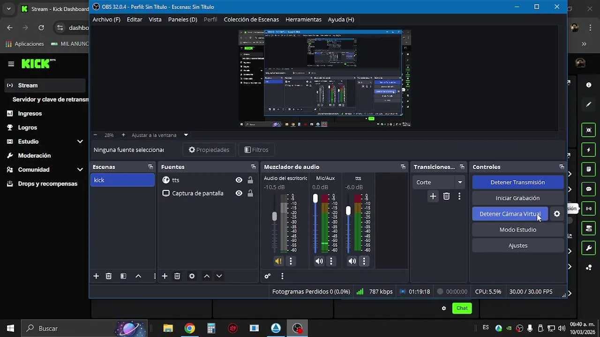This screenshot has width=600, height=337.
Task: Expand the Comunidad section in Kick sidebar
Action: (x=80, y=169)
